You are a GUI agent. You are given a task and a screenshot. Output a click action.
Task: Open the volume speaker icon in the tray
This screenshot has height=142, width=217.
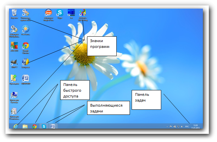pyautogui.click(x=182, y=126)
